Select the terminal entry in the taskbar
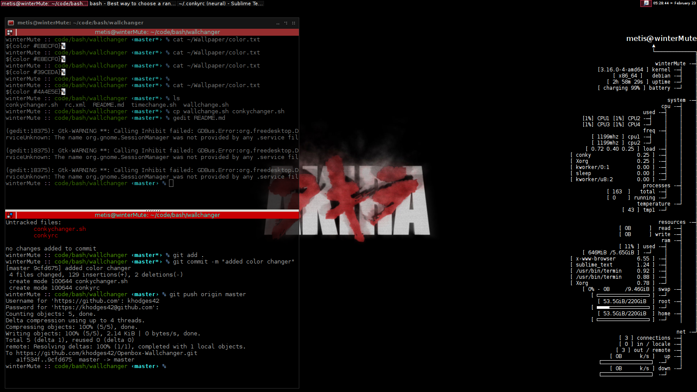The width and height of the screenshot is (697, 392). 44,3
